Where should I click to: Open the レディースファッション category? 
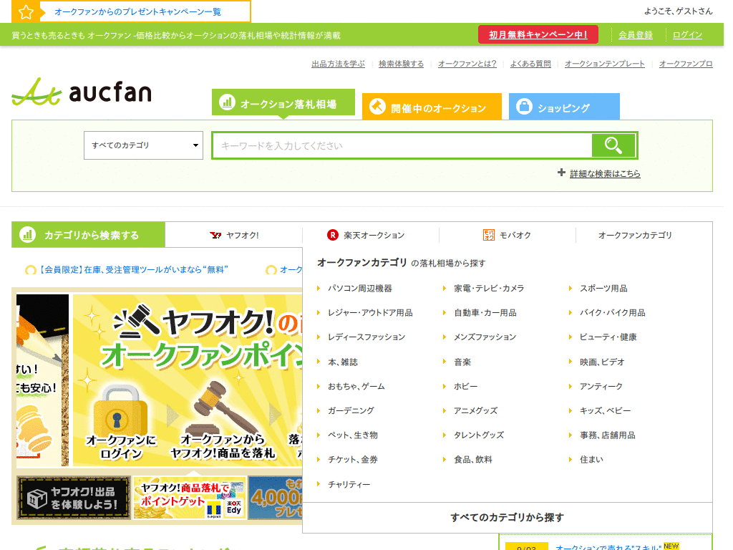366,337
